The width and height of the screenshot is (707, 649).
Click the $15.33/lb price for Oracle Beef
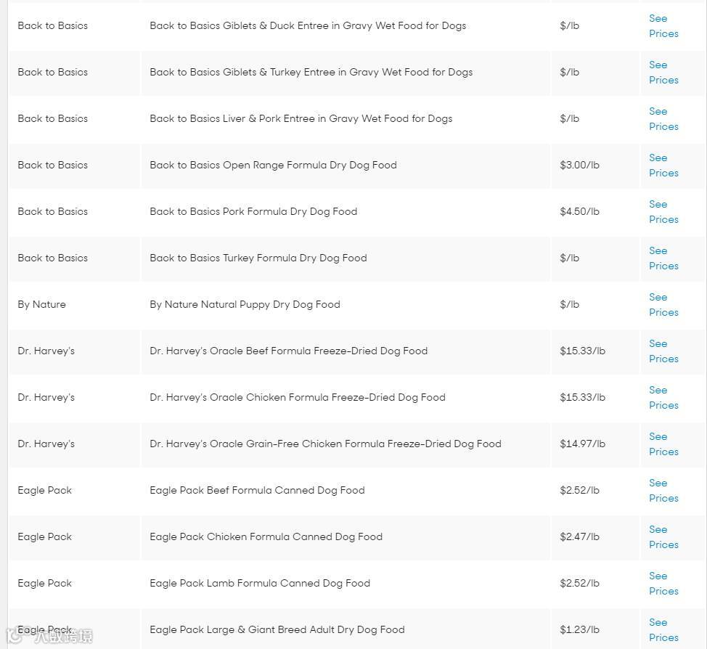pos(583,351)
